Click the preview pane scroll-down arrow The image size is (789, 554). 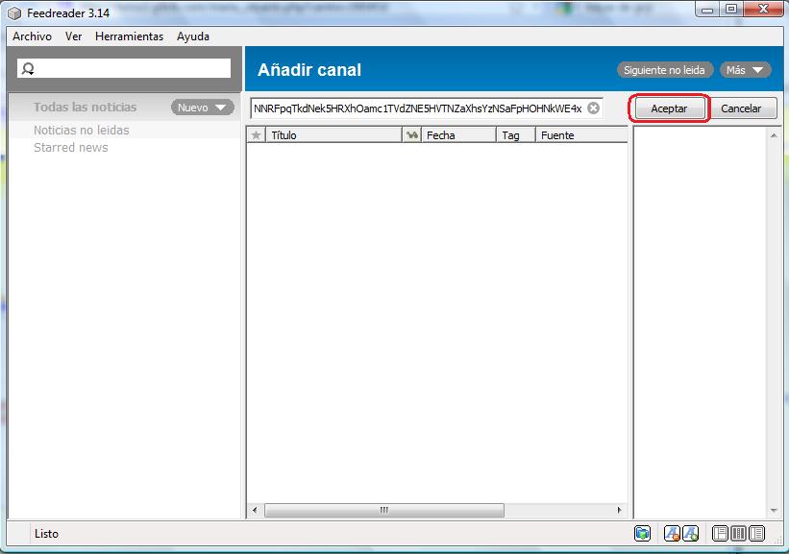pyautogui.click(x=774, y=511)
